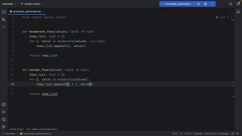Image resolution: width=242 pixels, height=136 pixels.
Task: Click enumerate_optimization.py in navigation bar
Action: (36, 133)
